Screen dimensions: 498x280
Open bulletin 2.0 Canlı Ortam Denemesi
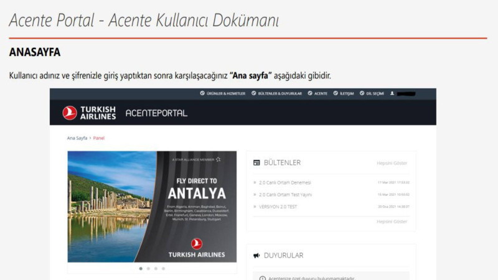click(x=285, y=182)
